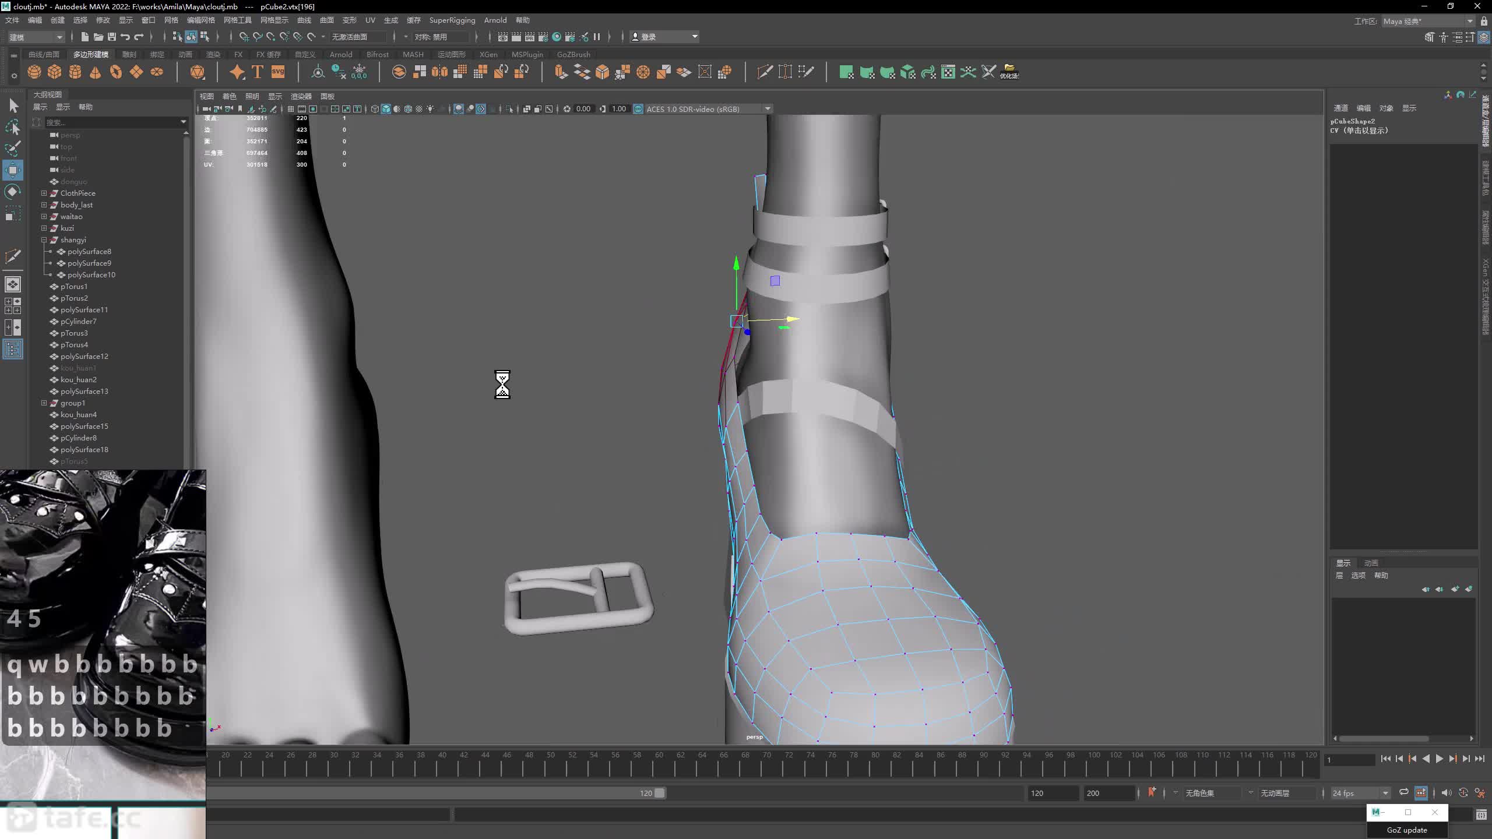Open the 网格工具 menu
The height and width of the screenshot is (839, 1492).
coord(238,20)
